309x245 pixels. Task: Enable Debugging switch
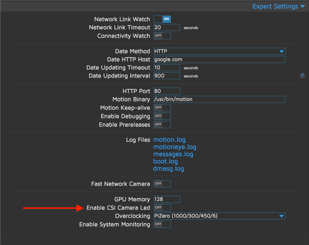(162, 116)
